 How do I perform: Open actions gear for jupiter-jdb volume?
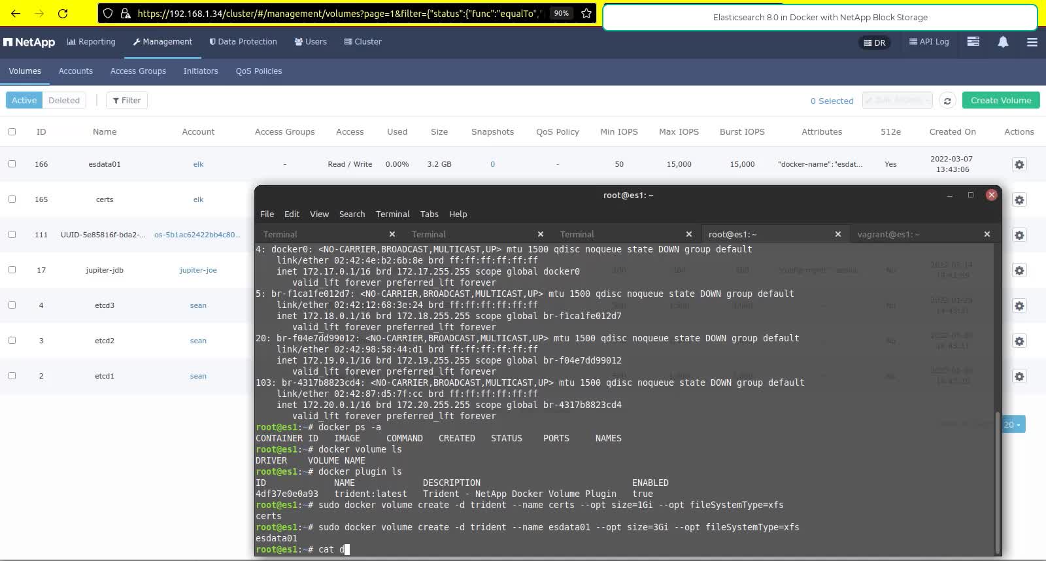pos(1019,270)
